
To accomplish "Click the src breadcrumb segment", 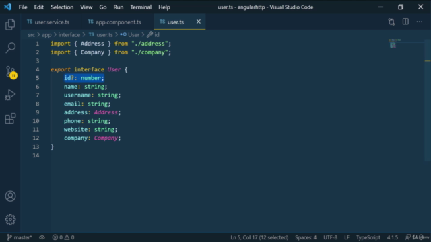I will [32, 35].
